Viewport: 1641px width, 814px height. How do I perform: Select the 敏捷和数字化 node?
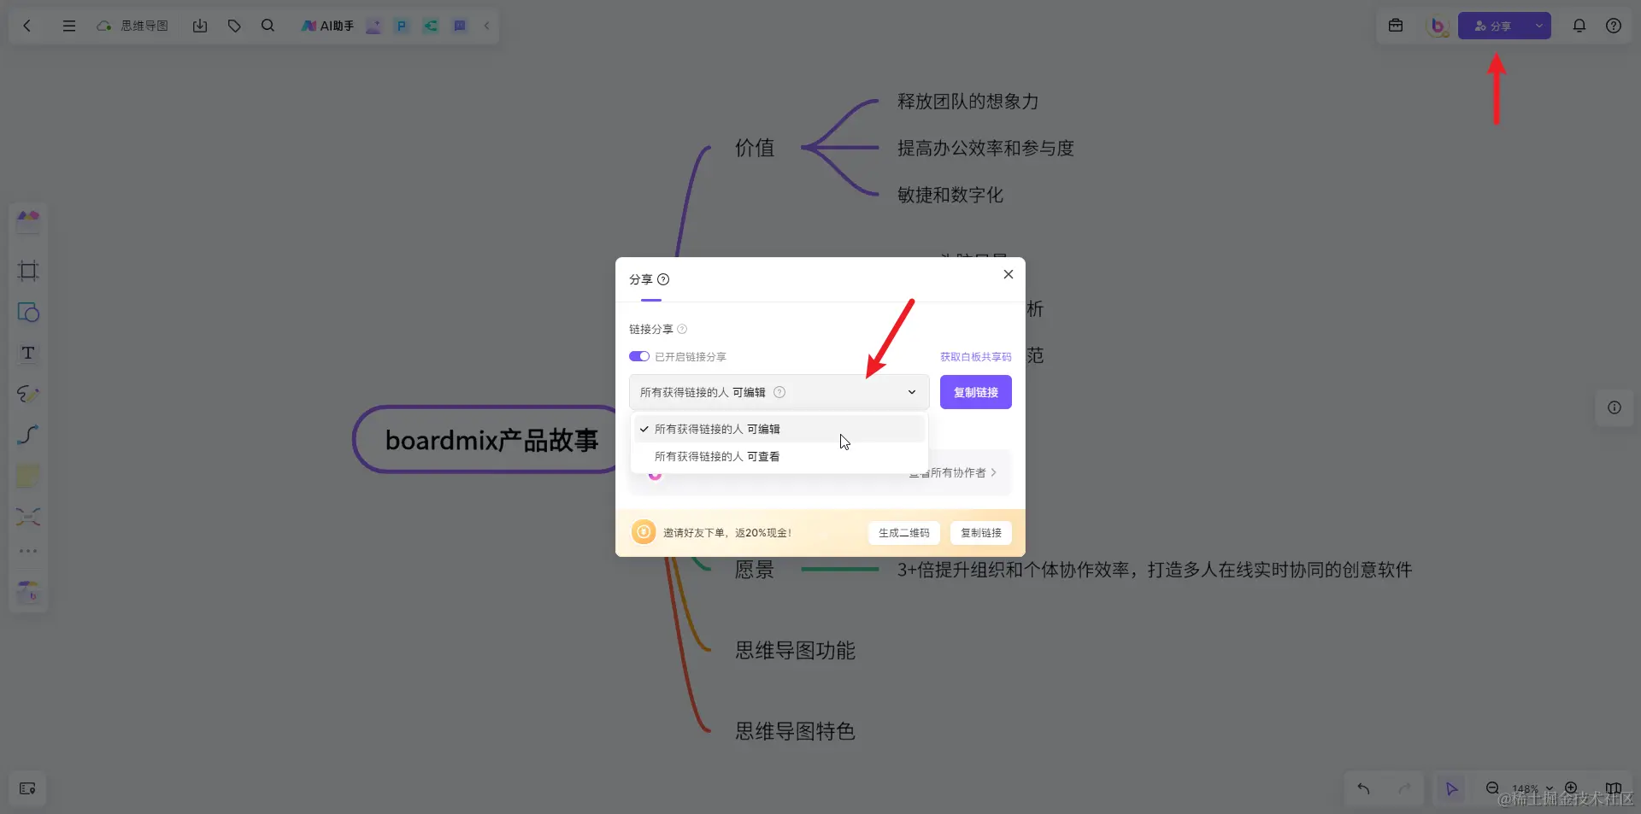point(950,195)
